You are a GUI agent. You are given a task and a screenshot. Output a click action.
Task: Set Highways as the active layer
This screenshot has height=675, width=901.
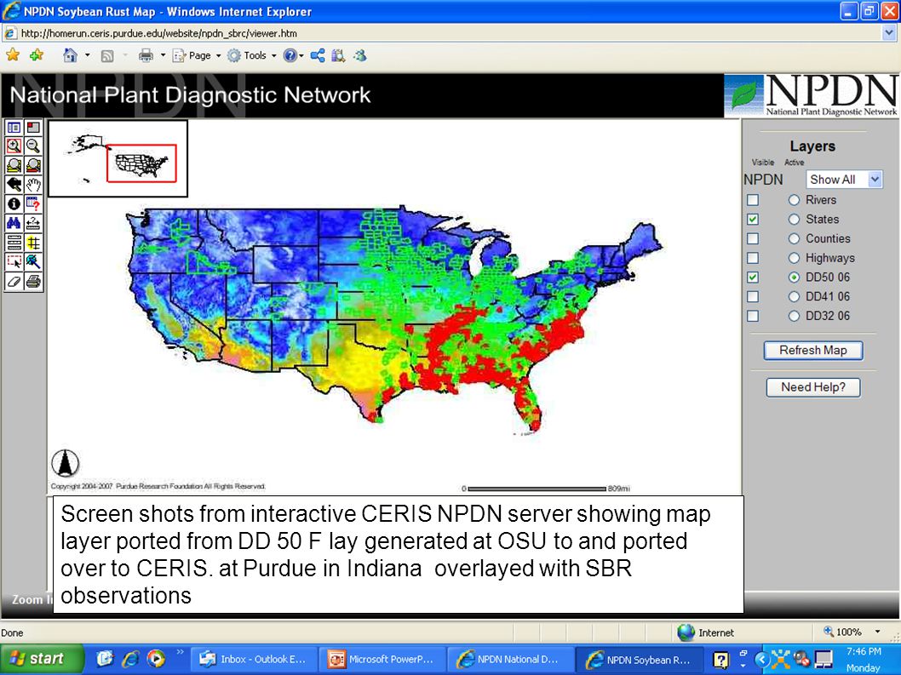coord(794,258)
